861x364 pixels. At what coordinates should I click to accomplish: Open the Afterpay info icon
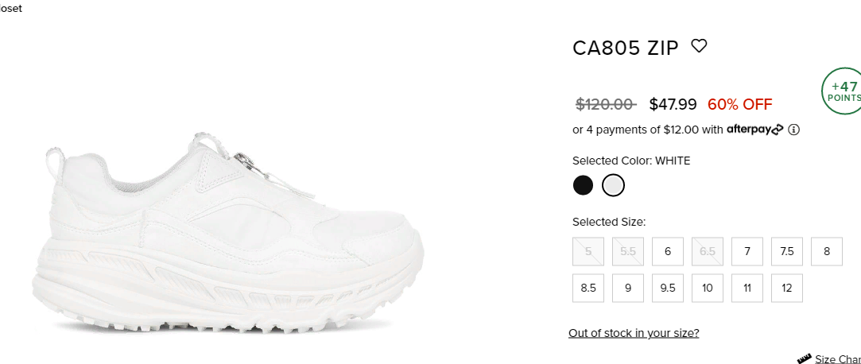click(793, 130)
